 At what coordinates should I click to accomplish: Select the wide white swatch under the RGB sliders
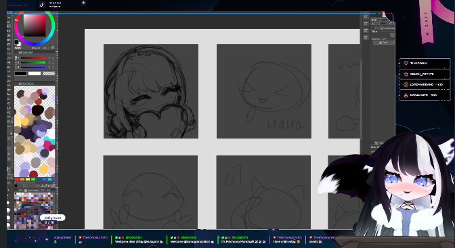[x=35, y=73]
